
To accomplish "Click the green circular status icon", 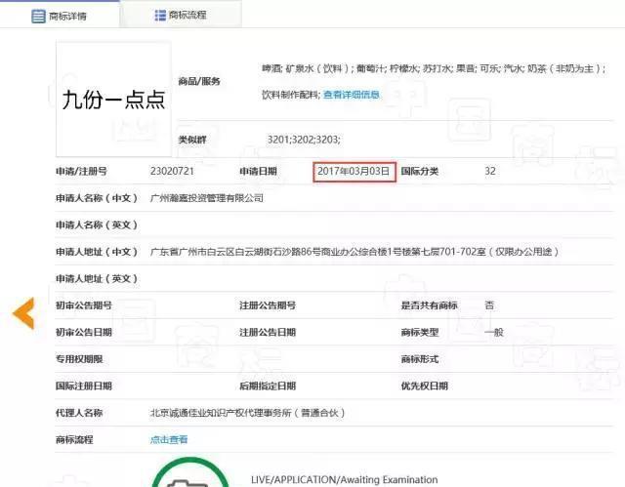I will 190,472.
